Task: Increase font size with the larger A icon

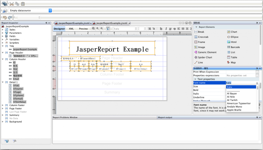Action: [x=150, y=29]
